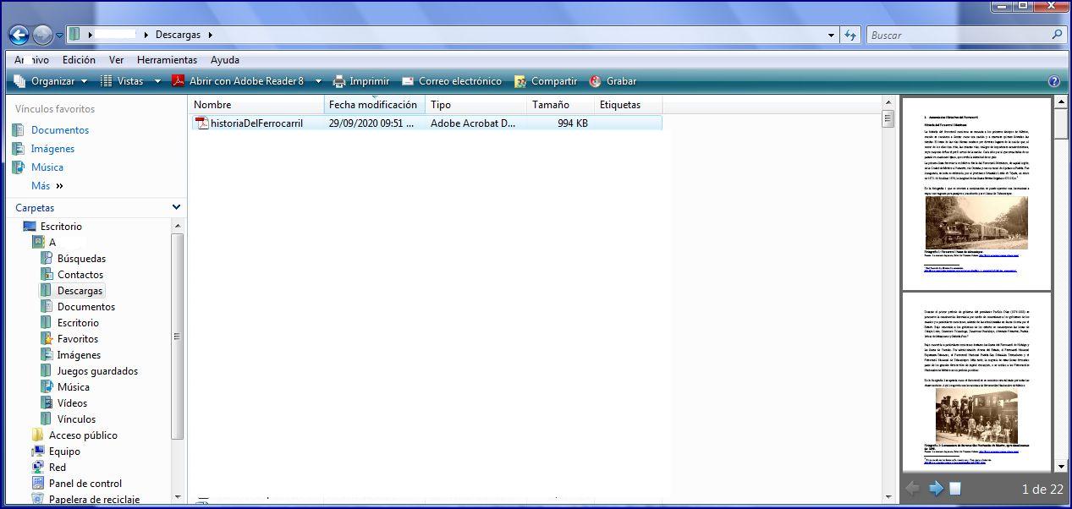Open the Herramientas menu
Image resolution: width=1072 pixels, height=509 pixels.
click(167, 60)
